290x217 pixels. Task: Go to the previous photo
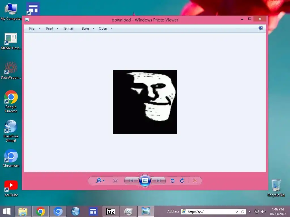(131, 181)
